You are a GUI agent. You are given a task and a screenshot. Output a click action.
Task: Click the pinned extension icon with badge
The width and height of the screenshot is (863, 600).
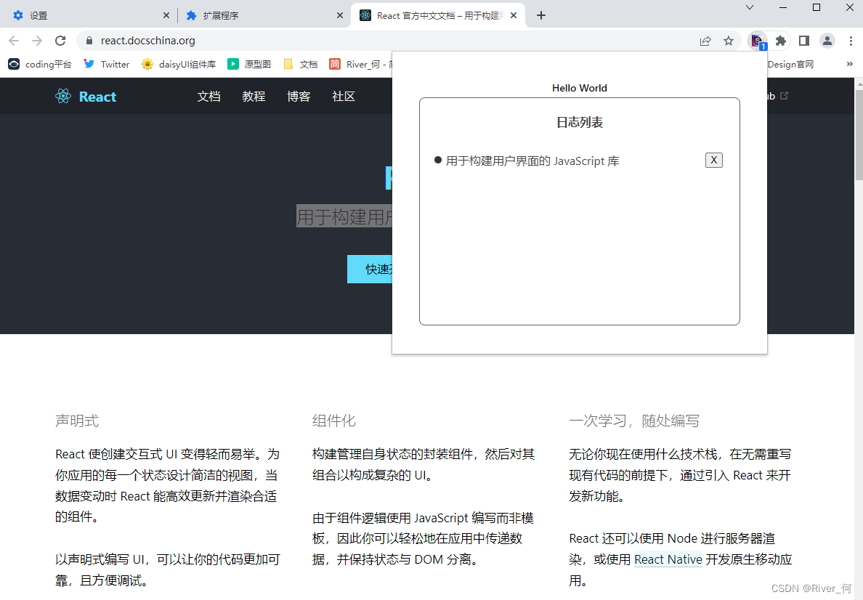(x=758, y=41)
